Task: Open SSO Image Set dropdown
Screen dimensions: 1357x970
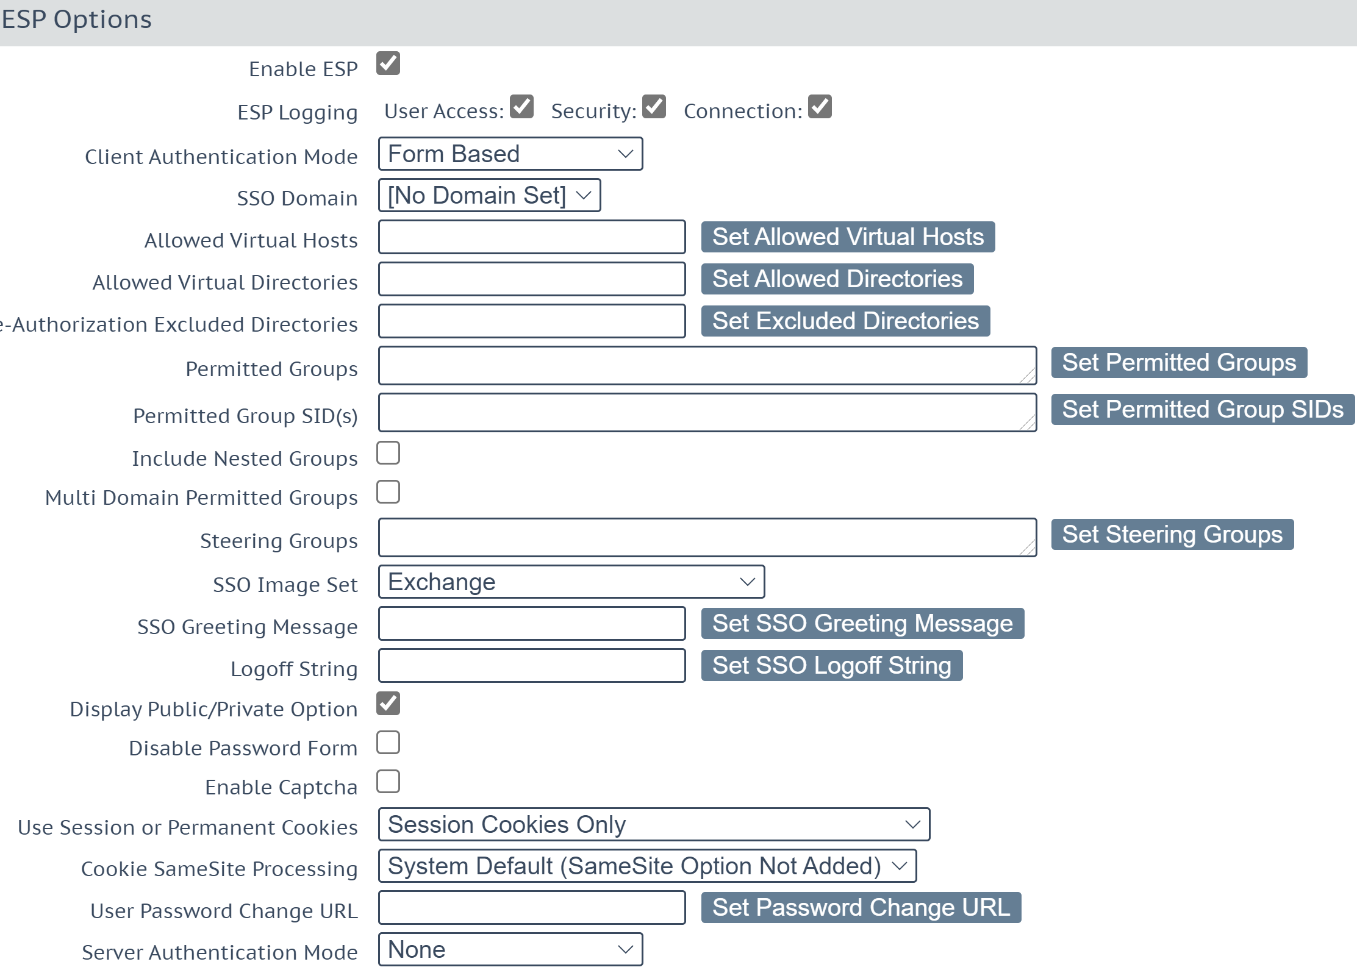Action: click(x=571, y=582)
